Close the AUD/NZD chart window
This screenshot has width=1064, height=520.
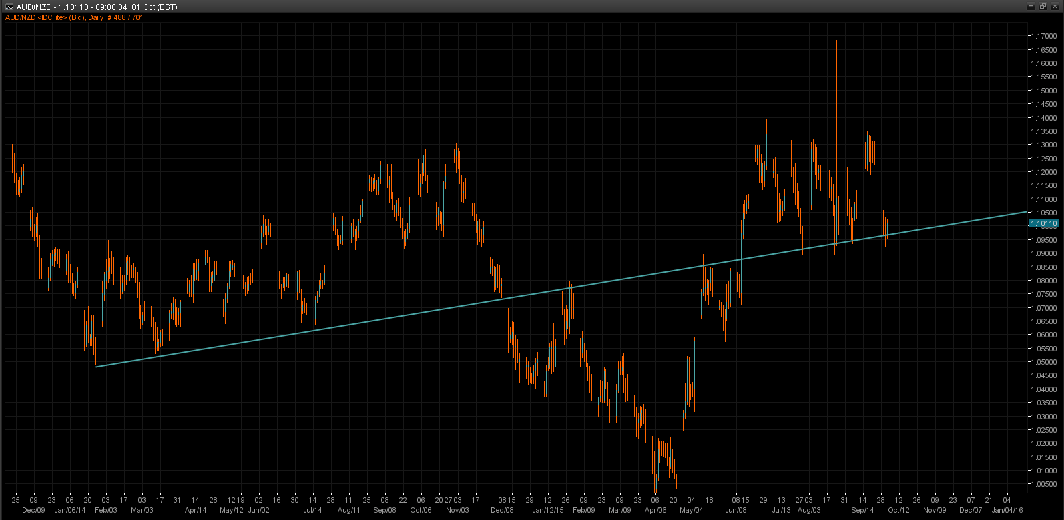point(1054,6)
